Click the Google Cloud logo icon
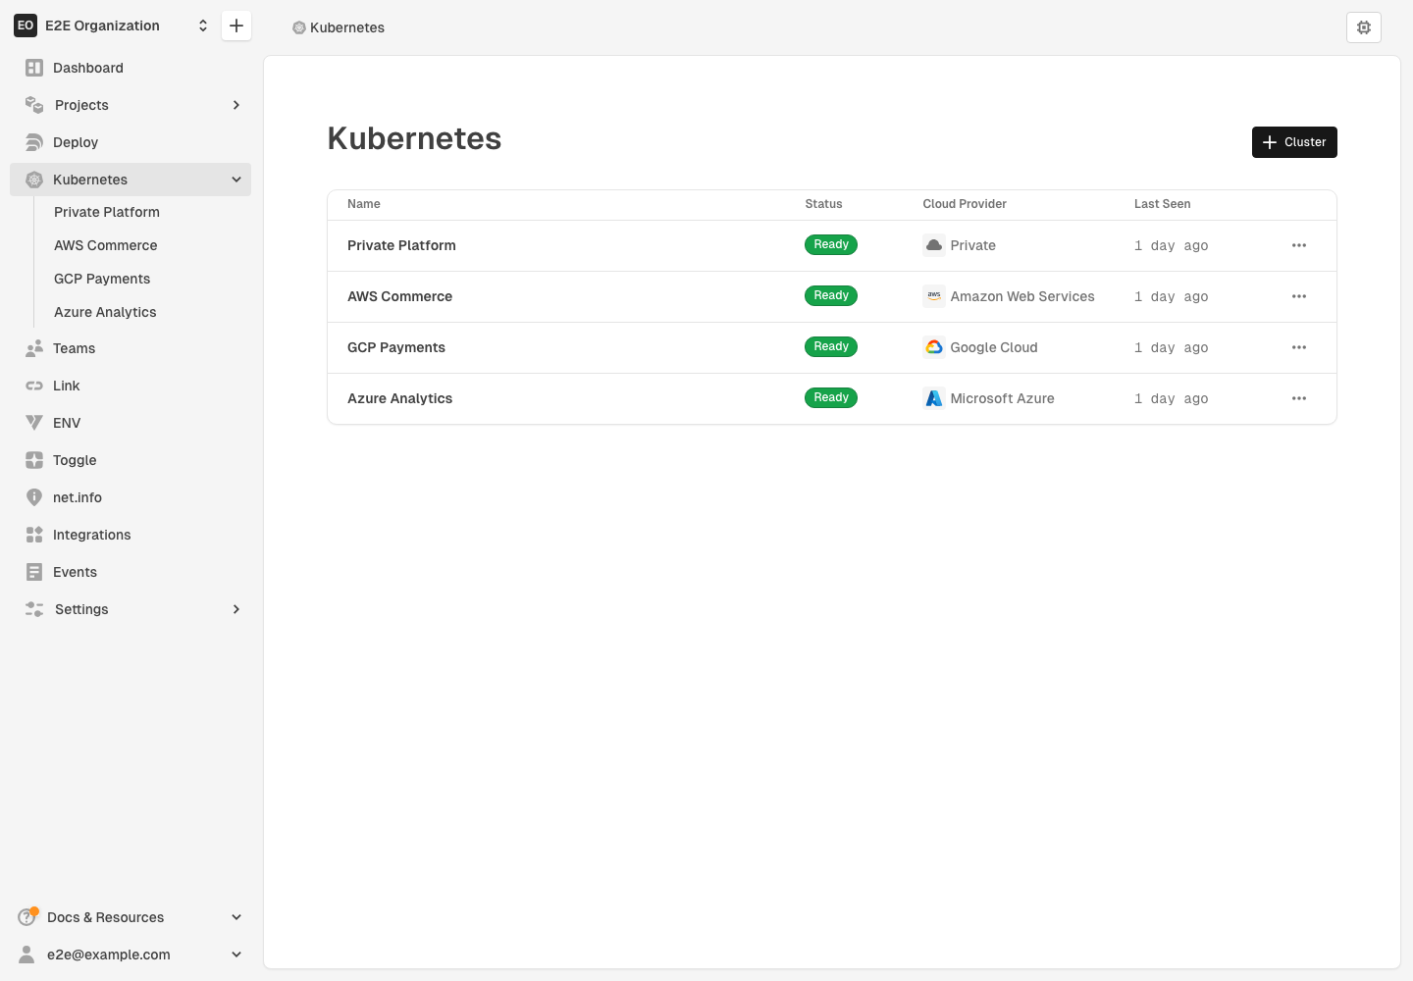Screen dimensions: 1413x981 tap(934, 347)
